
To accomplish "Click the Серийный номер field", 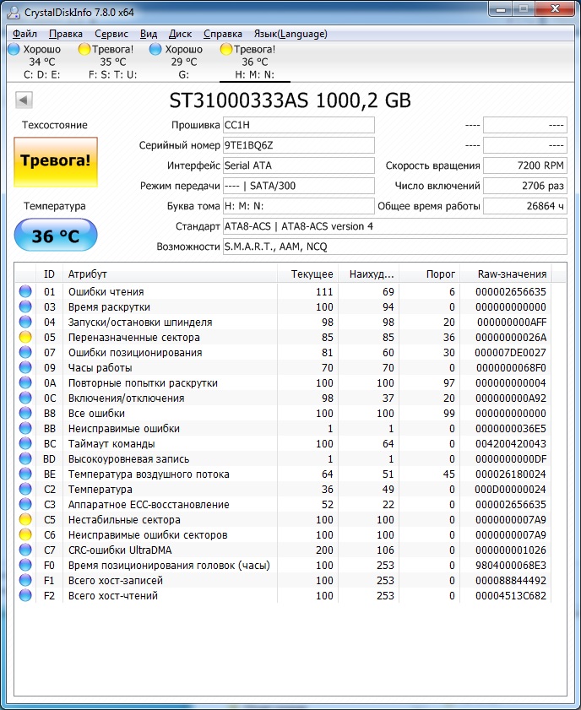I will click(x=299, y=145).
